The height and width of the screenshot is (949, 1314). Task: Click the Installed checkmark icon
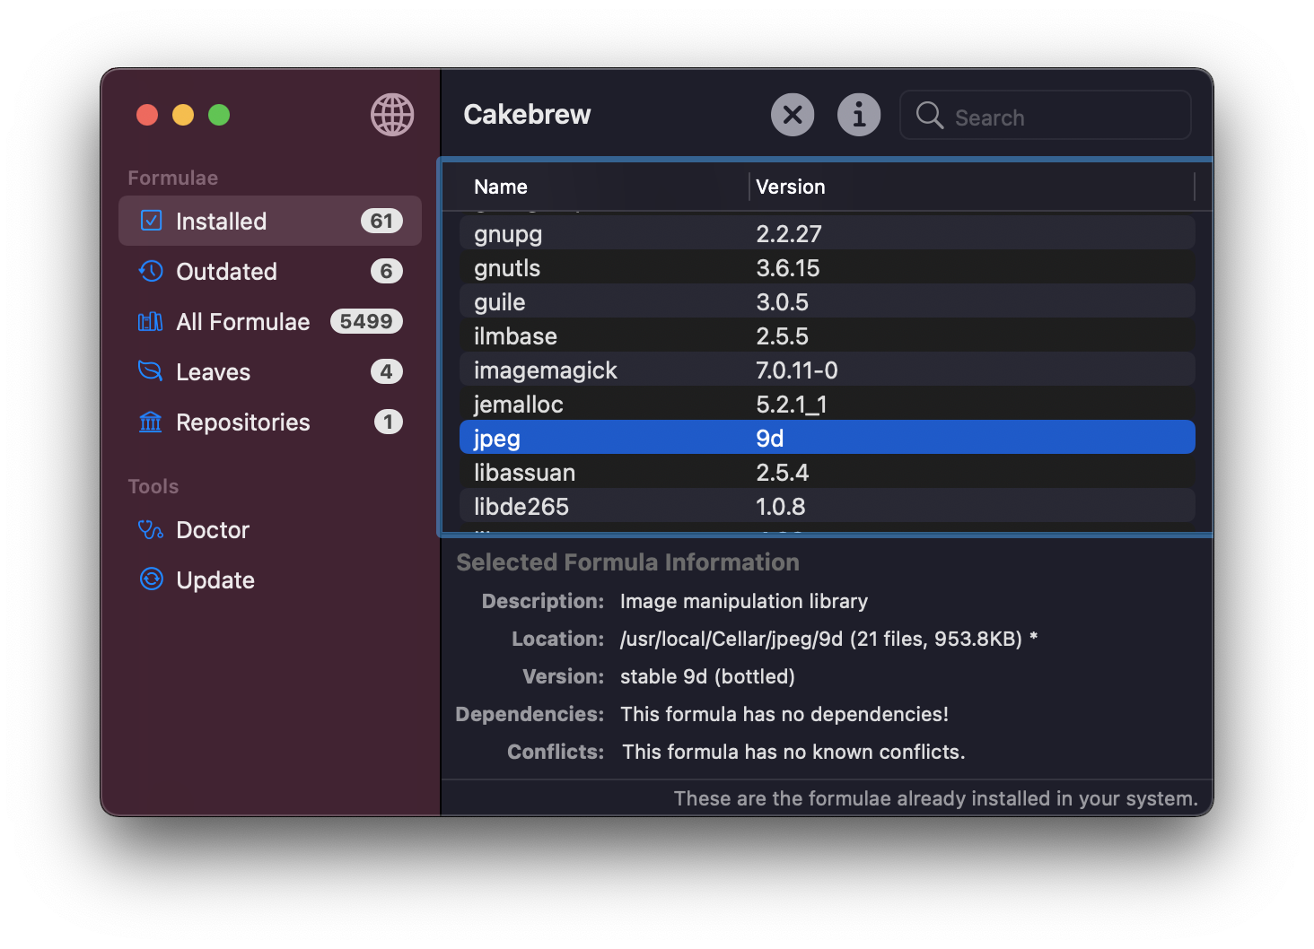point(152,221)
